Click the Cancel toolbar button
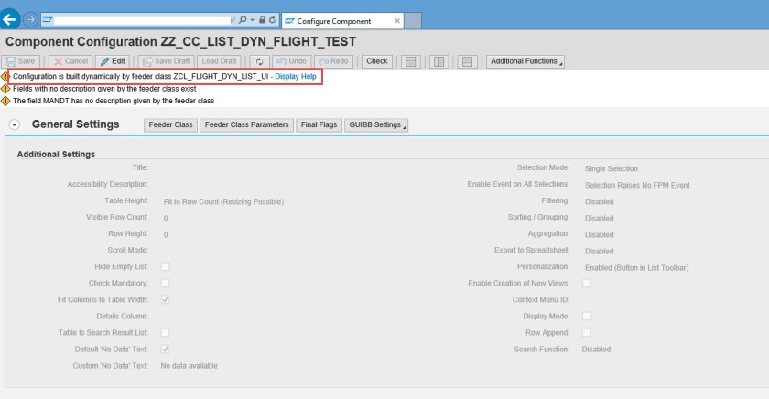This screenshot has height=399, width=769. click(70, 61)
